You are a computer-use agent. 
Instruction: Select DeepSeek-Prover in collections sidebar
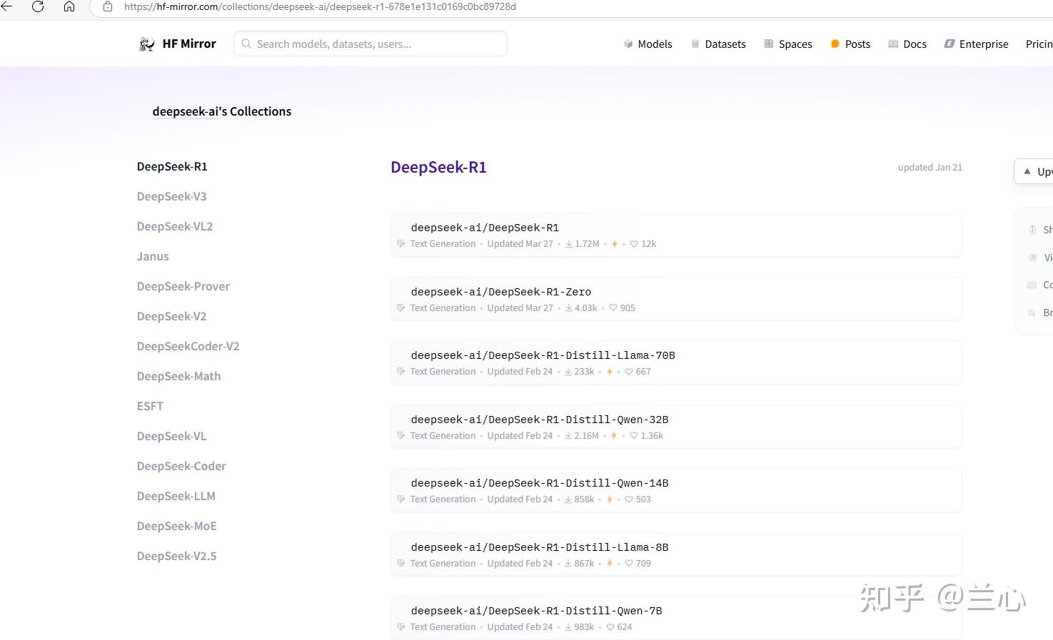(183, 286)
